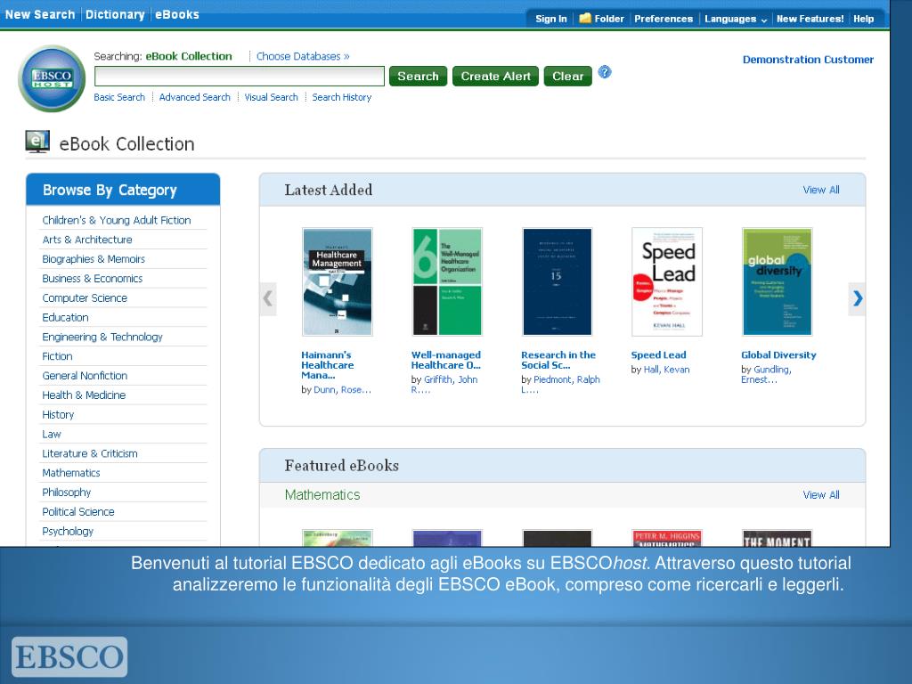Viewport: 912px width, 684px height.
Task: Browse History category
Action: pyautogui.click(x=58, y=415)
